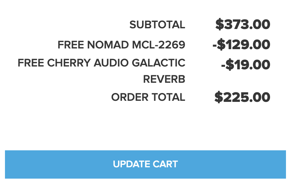292x191 pixels.
Task: Select the $373.00 subtotal amount
Action: (x=243, y=25)
